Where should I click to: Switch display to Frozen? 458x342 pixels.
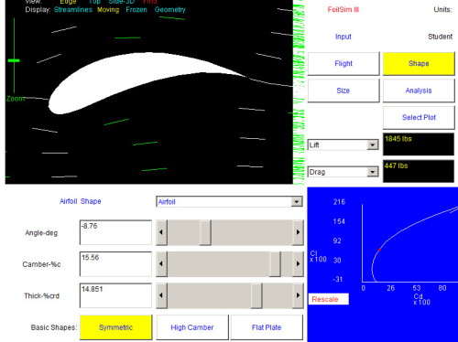click(x=136, y=10)
